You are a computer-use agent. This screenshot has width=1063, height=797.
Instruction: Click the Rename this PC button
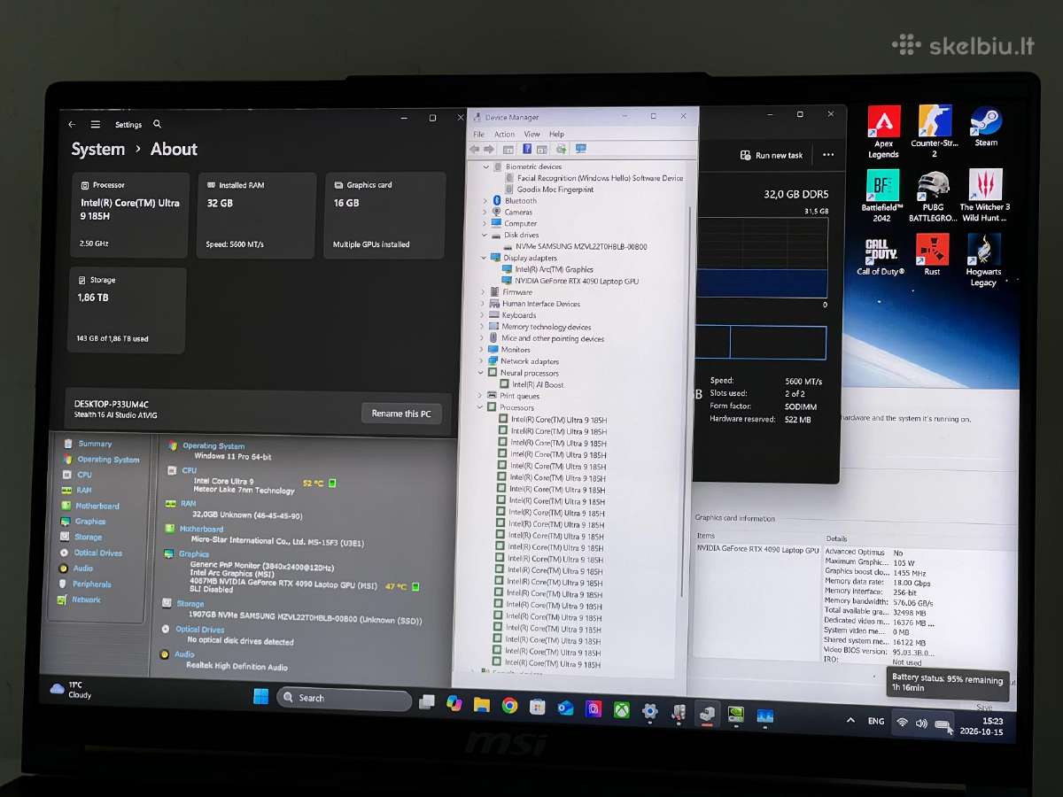click(401, 414)
